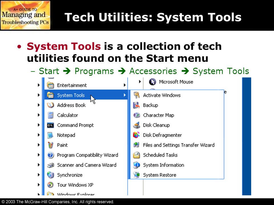Screen dimensions: 274x205
Task: Click the Paint label
Action: pos(62,145)
